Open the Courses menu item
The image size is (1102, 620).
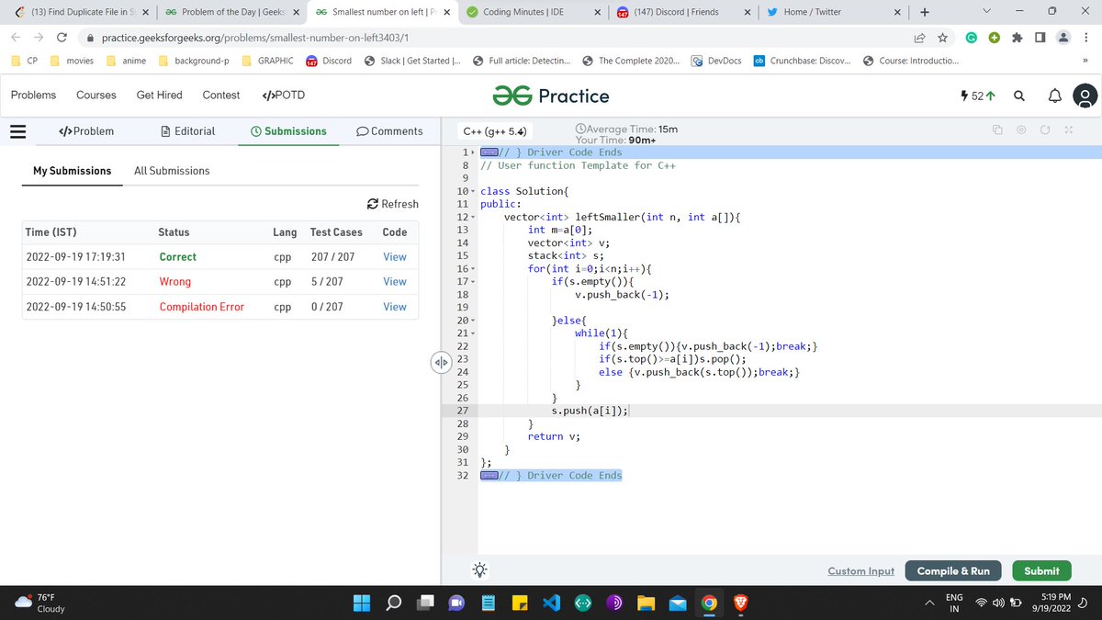click(x=96, y=96)
